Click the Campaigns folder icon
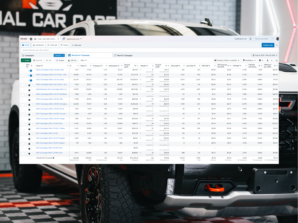The image size is (298, 223). pyautogui.click(x=23, y=55)
